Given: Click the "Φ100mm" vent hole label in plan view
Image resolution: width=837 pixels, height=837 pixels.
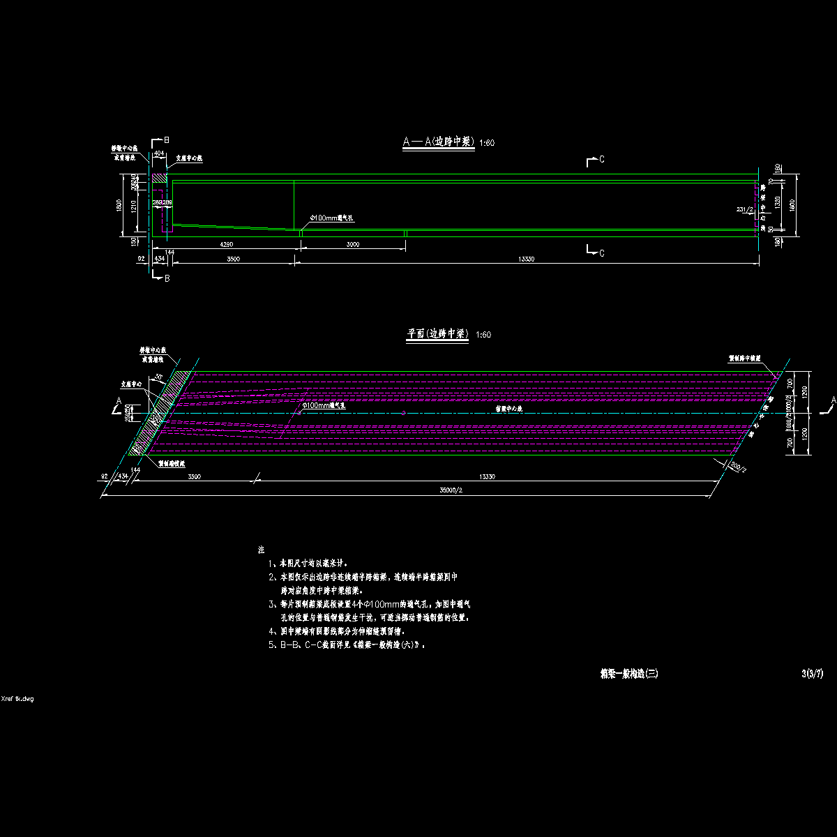Looking at the screenshot, I should 324,405.
